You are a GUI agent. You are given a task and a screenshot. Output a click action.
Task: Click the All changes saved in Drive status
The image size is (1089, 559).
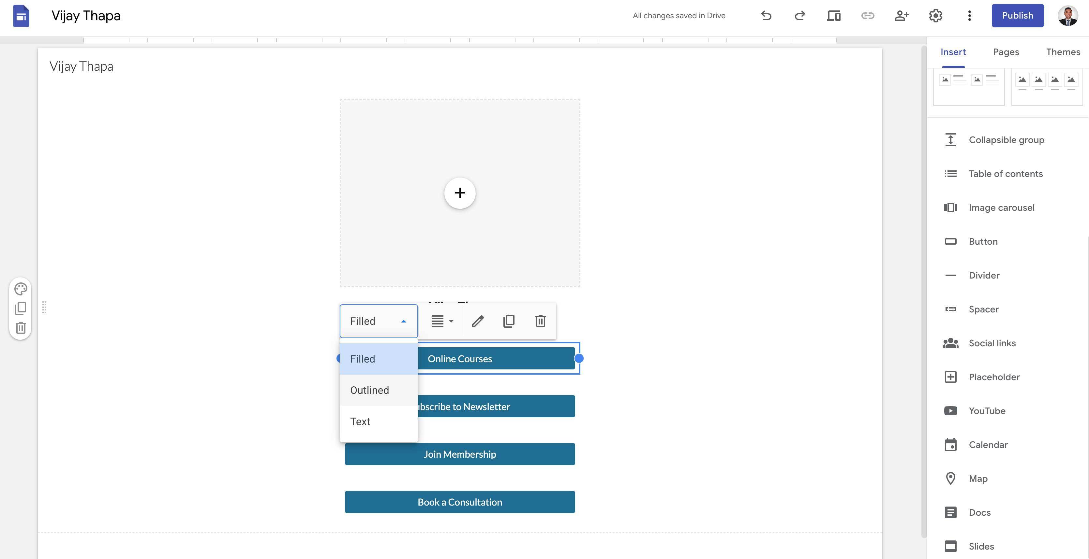pyautogui.click(x=679, y=16)
